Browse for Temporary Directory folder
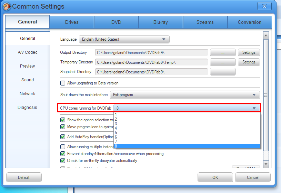281x193 pixels. (x=223, y=62)
